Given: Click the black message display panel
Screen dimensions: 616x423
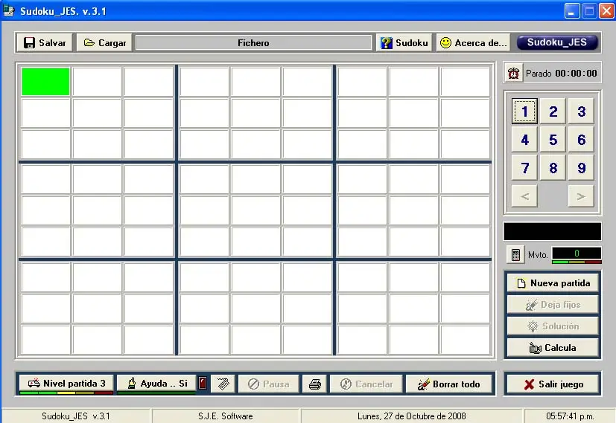Looking at the screenshot, I should tap(553, 231).
